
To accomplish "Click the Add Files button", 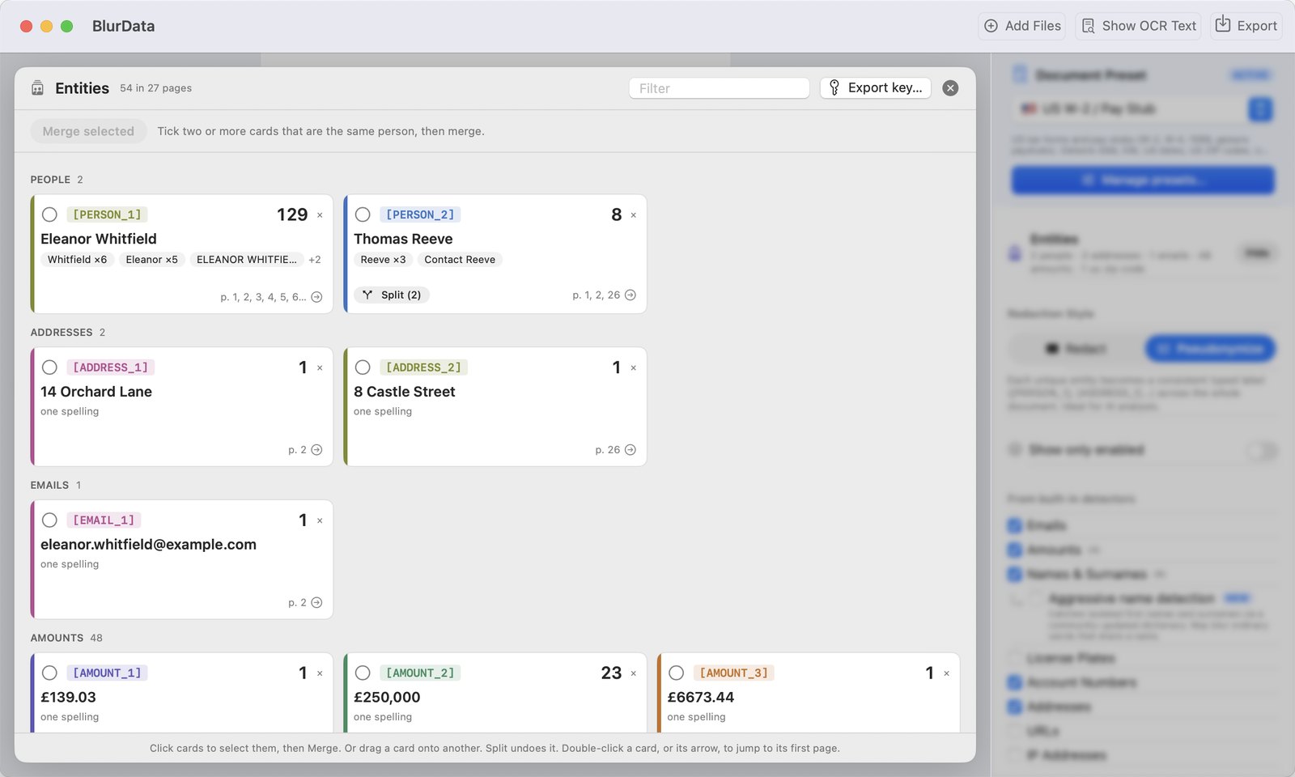I will pyautogui.click(x=1021, y=26).
